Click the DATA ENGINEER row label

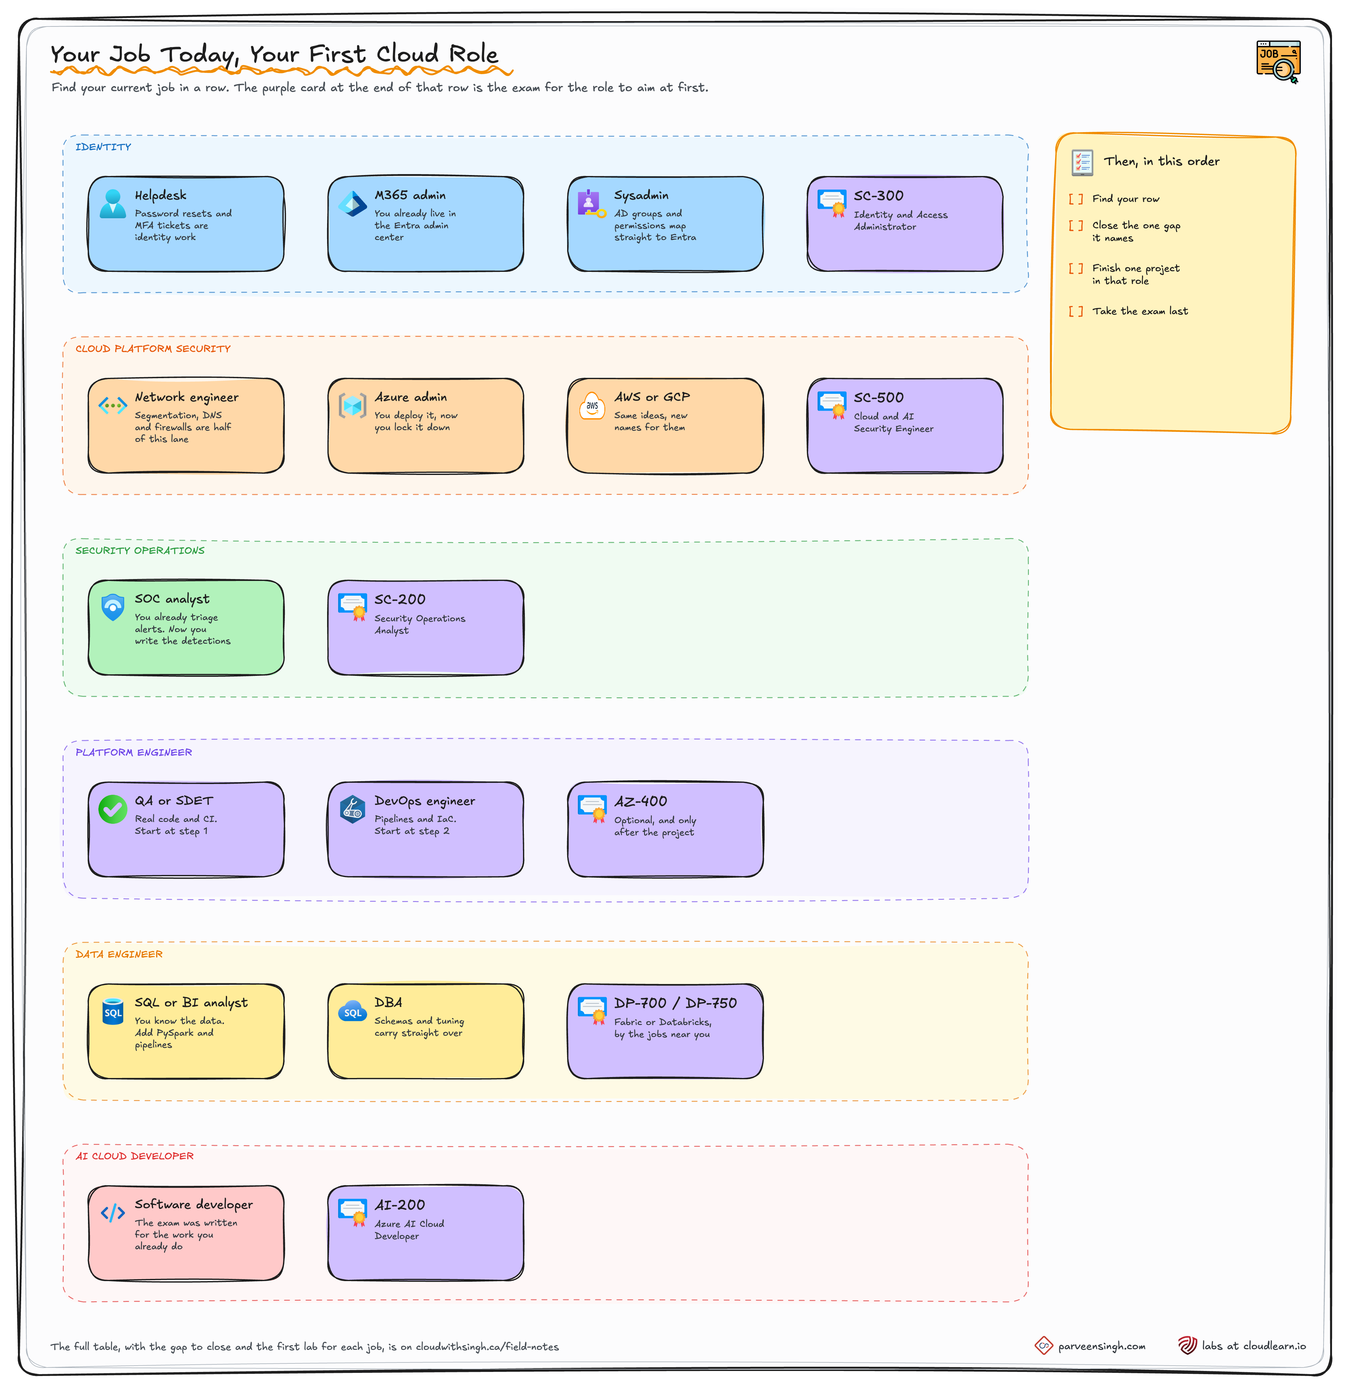pos(119,954)
